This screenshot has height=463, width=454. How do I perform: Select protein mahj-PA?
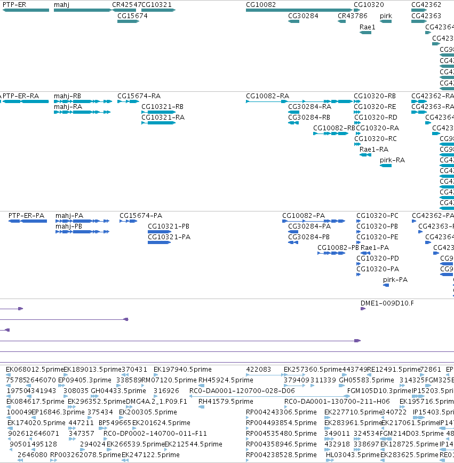pos(69,216)
